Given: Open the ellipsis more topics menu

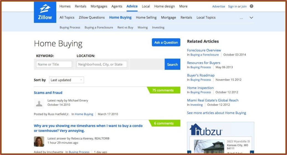Looking at the screenshot, I should pyautogui.click(x=241, y=18).
